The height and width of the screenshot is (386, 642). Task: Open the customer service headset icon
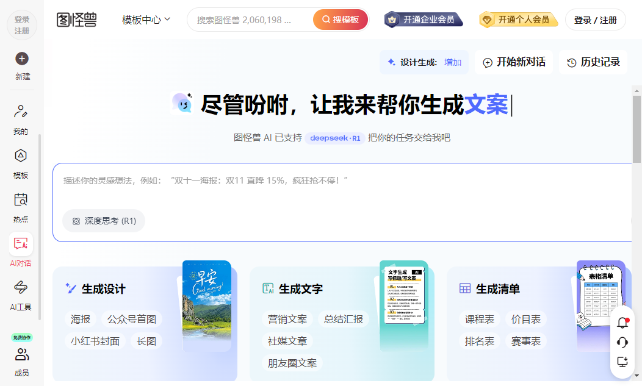[622, 342]
